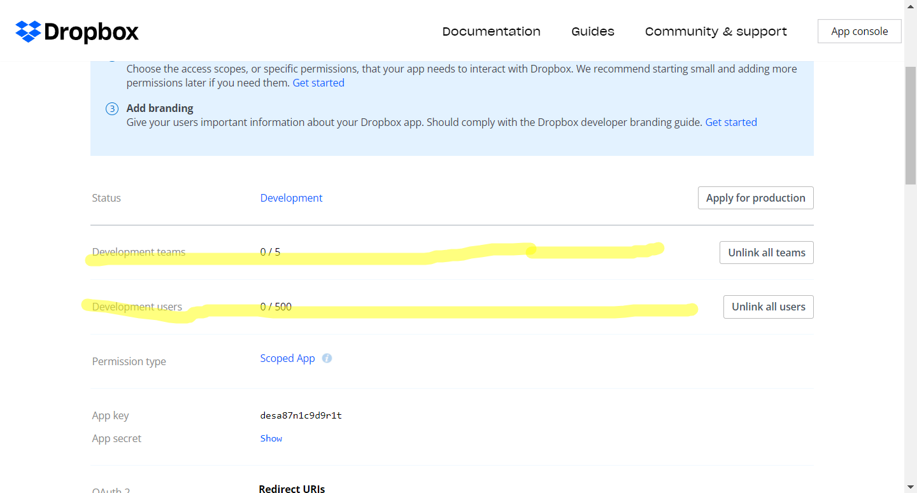Click the info icon beside Scoped App

327,358
